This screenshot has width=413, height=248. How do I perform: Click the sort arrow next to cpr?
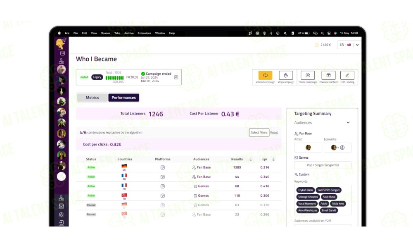coord(274,159)
